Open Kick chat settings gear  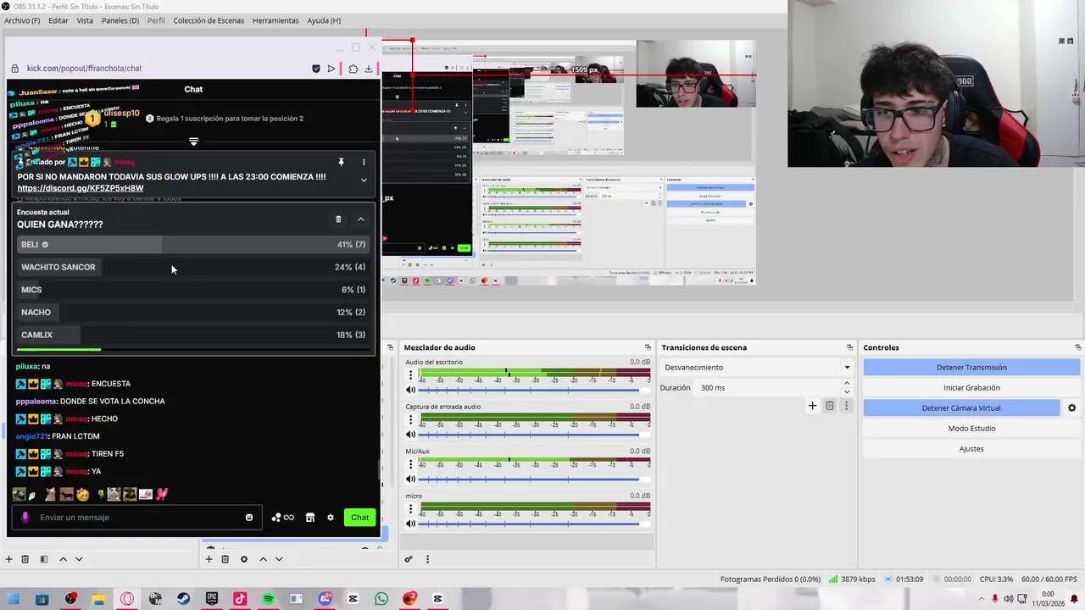click(331, 518)
